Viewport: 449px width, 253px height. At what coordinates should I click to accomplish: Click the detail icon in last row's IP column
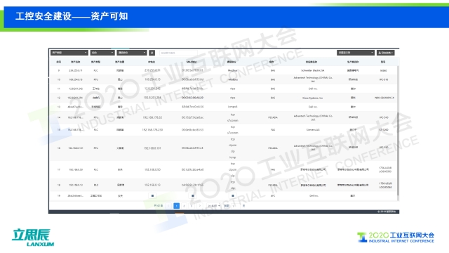(152, 195)
